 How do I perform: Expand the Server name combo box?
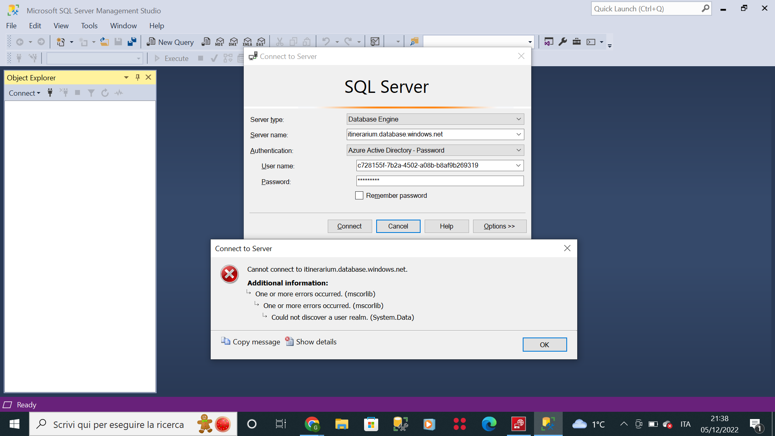point(519,134)
